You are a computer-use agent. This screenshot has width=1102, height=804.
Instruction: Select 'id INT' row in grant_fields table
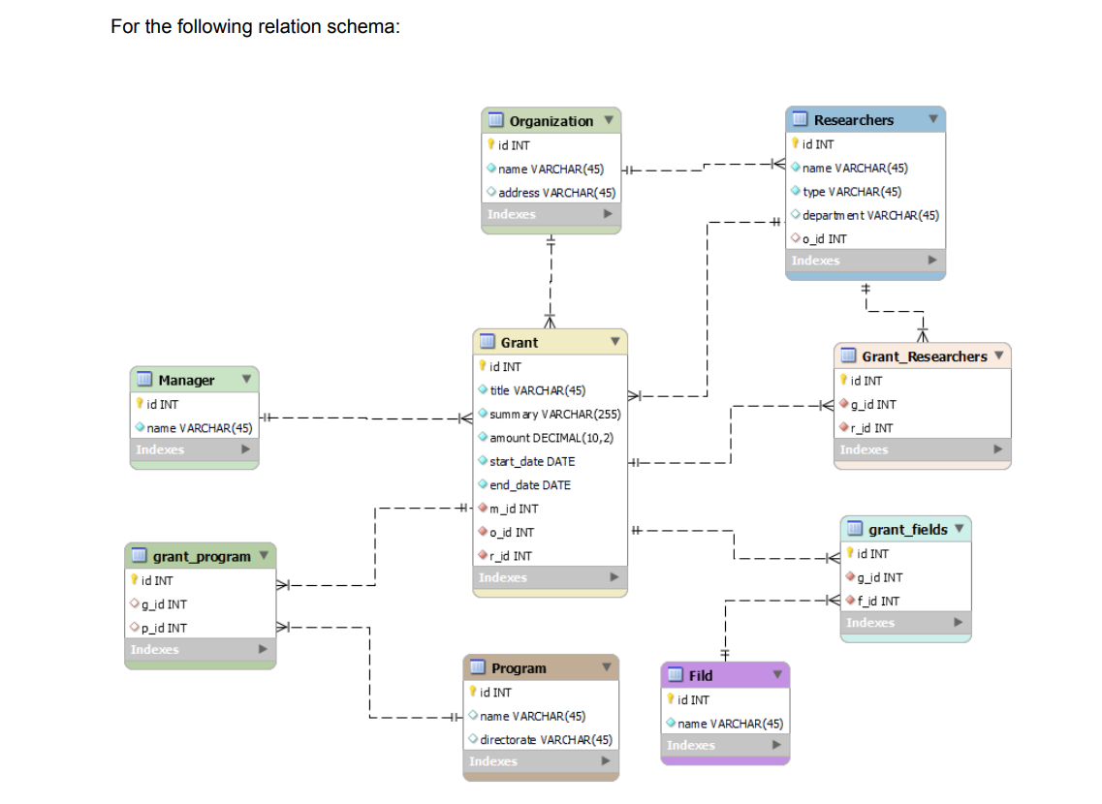pos(906,553)
